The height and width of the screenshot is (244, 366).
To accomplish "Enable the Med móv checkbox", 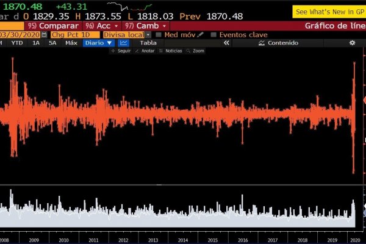I will pos(159,35).
